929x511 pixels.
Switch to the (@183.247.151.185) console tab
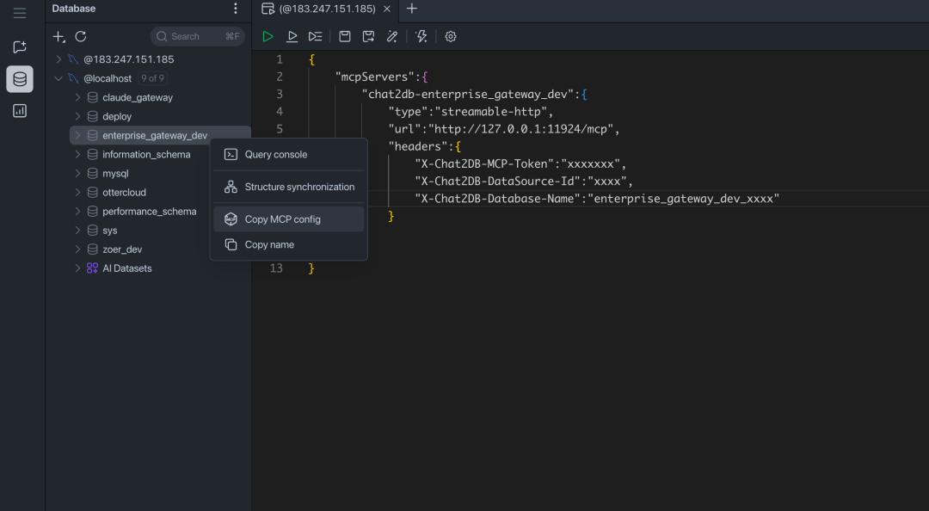coord(327,9)
